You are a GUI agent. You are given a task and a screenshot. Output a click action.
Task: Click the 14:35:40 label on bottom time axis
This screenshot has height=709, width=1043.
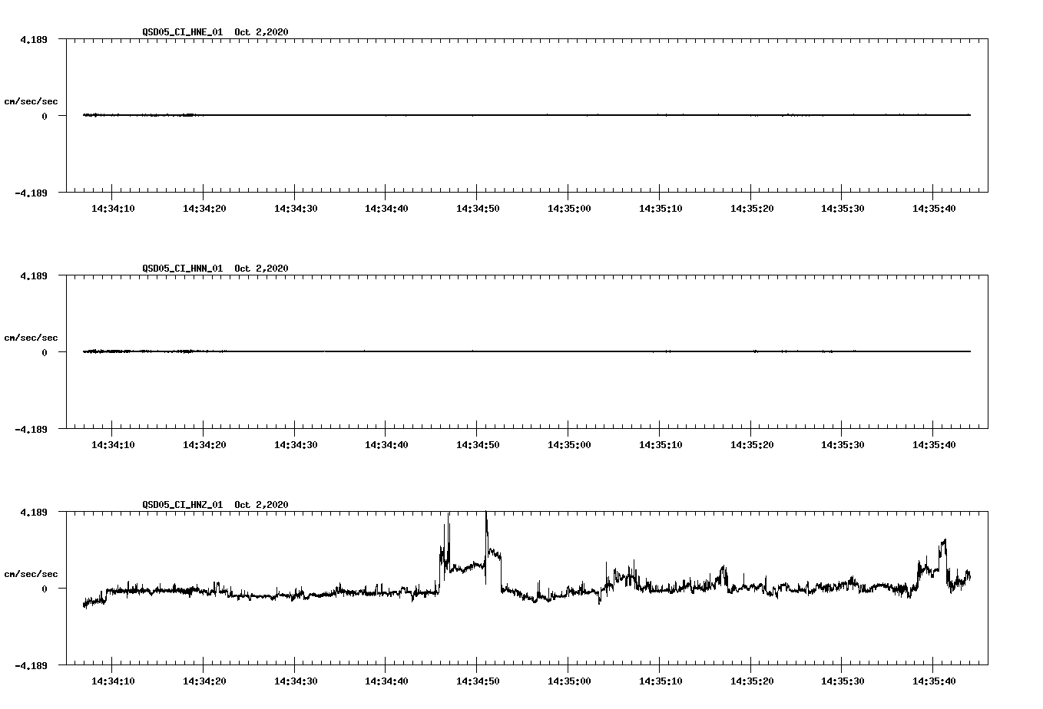tap(933, 680)
